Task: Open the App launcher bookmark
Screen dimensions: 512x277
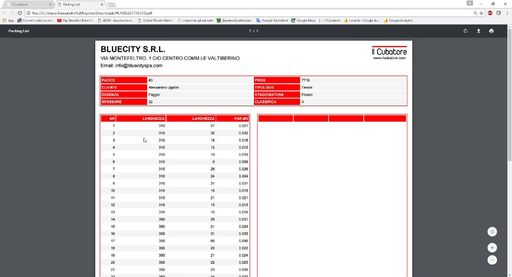Action: point(9,20)
